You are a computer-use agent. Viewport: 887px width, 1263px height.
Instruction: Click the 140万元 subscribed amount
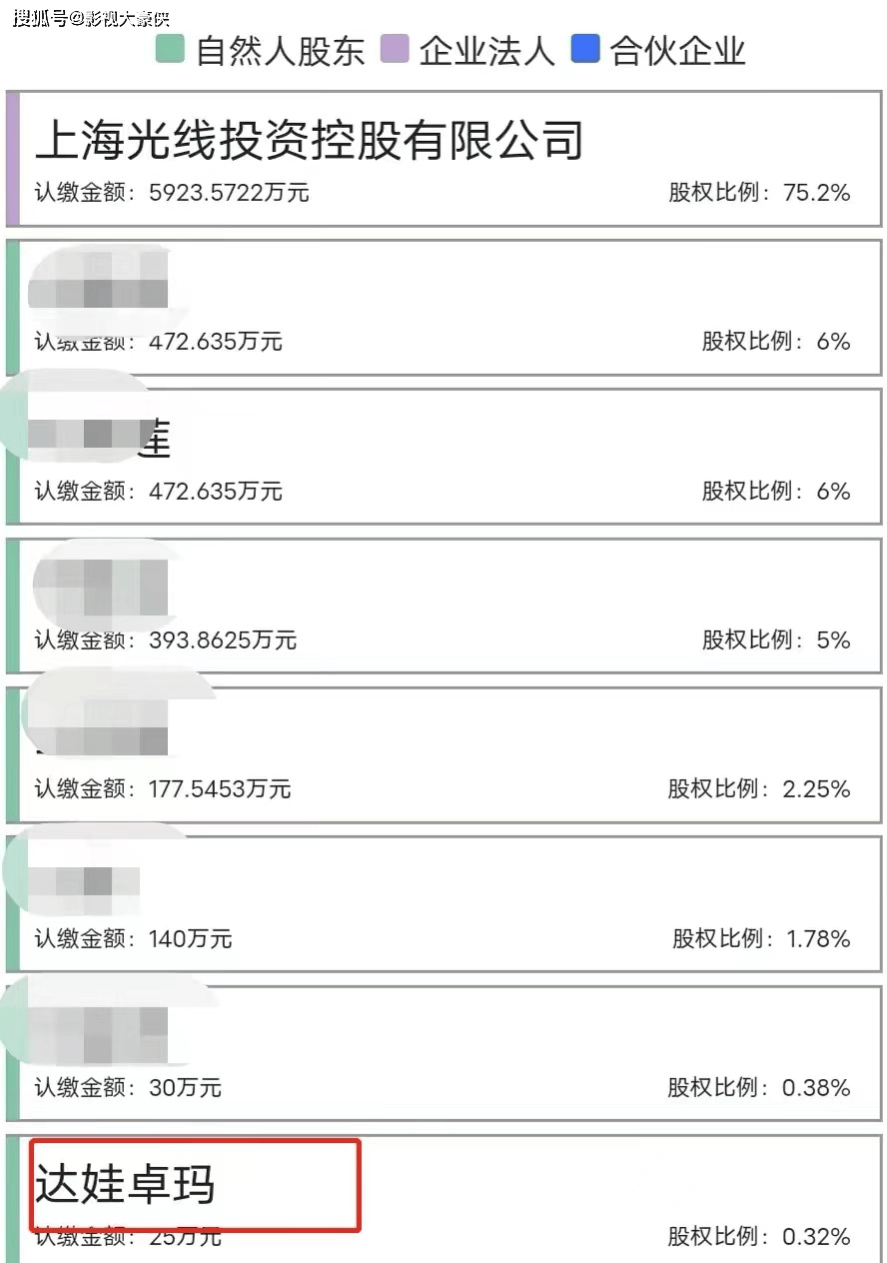point(191,938)
